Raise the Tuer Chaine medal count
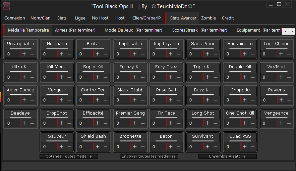The image size is (296, 171). [x=281, y=54]
